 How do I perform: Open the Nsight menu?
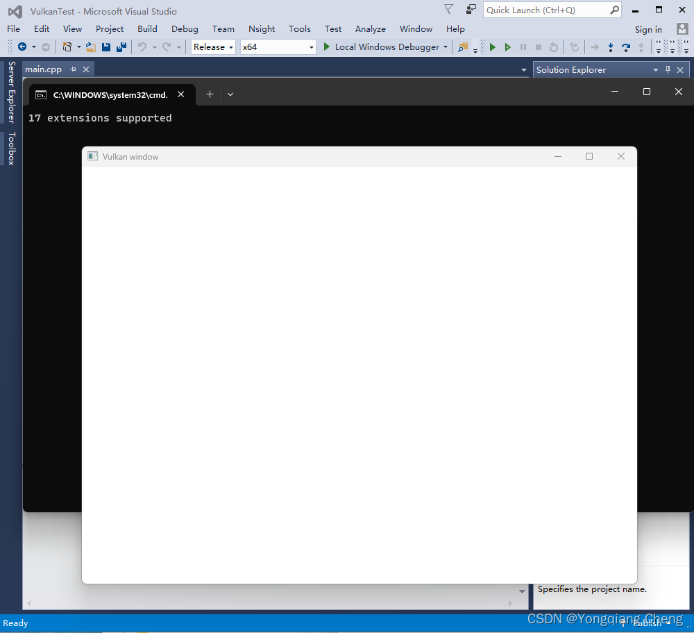click(x=261, y=28)
